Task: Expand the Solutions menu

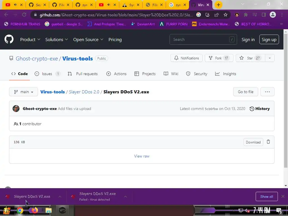Action: (x=57, y=39)
